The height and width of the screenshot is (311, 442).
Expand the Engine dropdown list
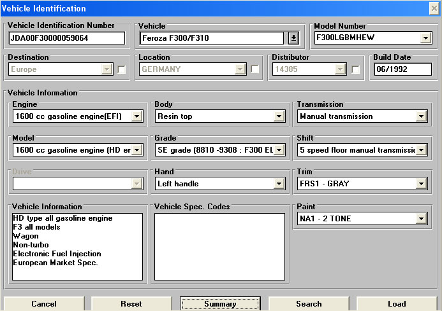click(136, 116)
